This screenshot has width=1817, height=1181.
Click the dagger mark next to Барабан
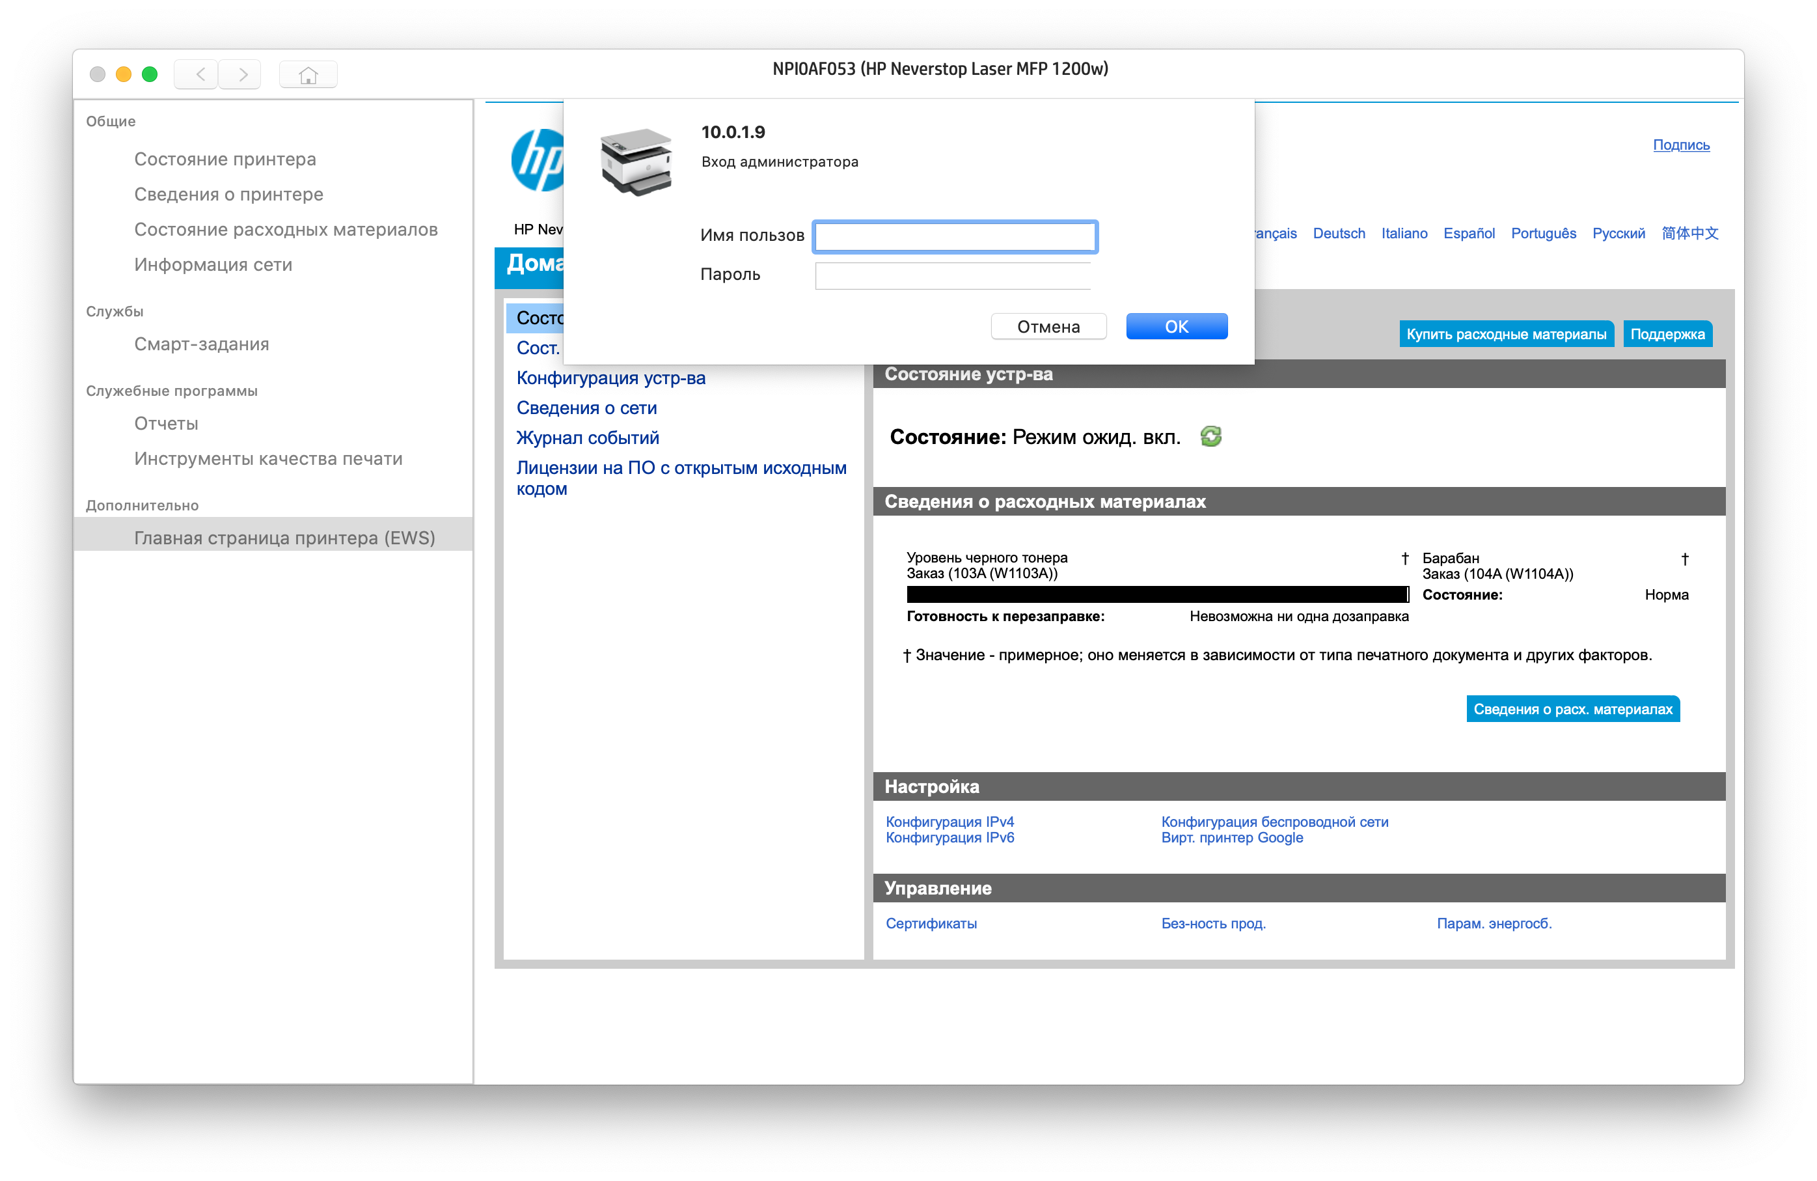(x=1684, y=559)
